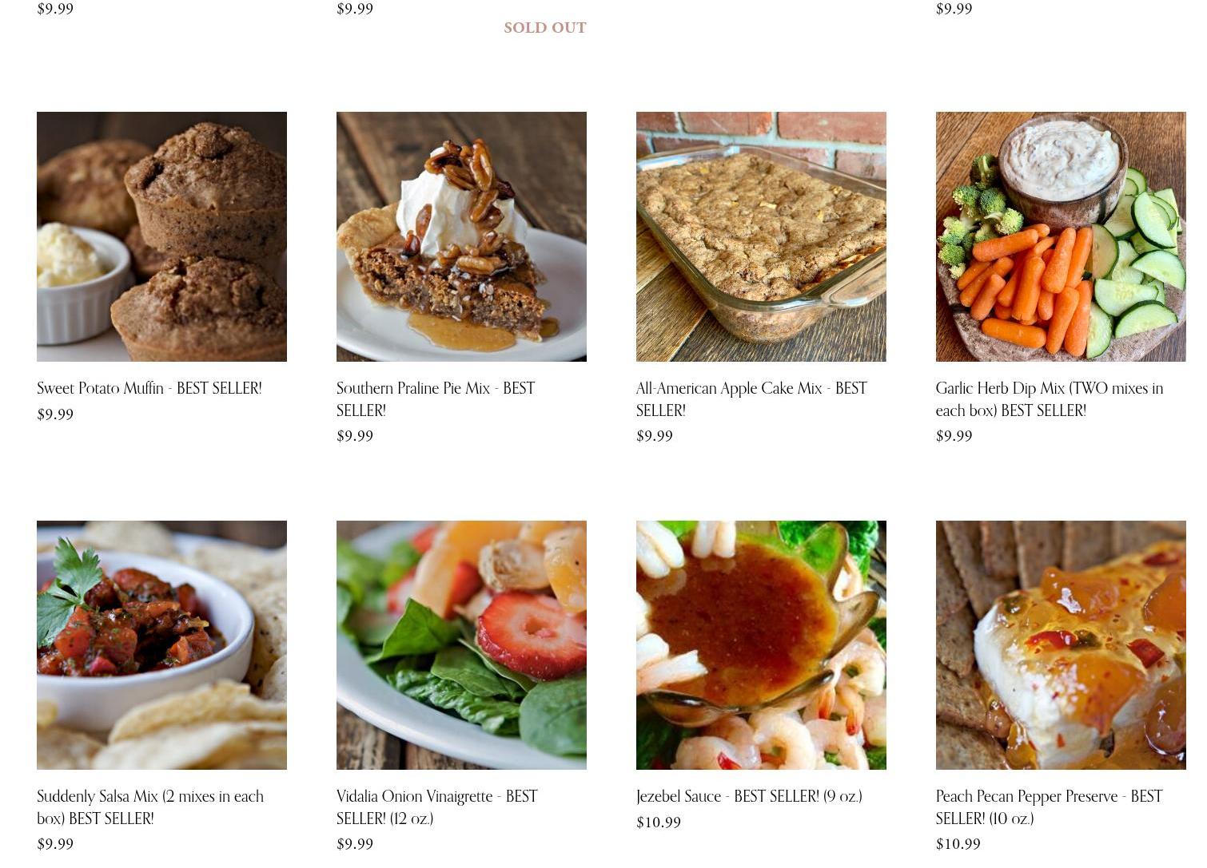Click the $10.99 price under Jezebel Sauce
Screen dimensions: 1207x868
659,822
